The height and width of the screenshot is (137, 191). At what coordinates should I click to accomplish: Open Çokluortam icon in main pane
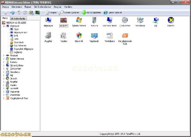[125, 22]
